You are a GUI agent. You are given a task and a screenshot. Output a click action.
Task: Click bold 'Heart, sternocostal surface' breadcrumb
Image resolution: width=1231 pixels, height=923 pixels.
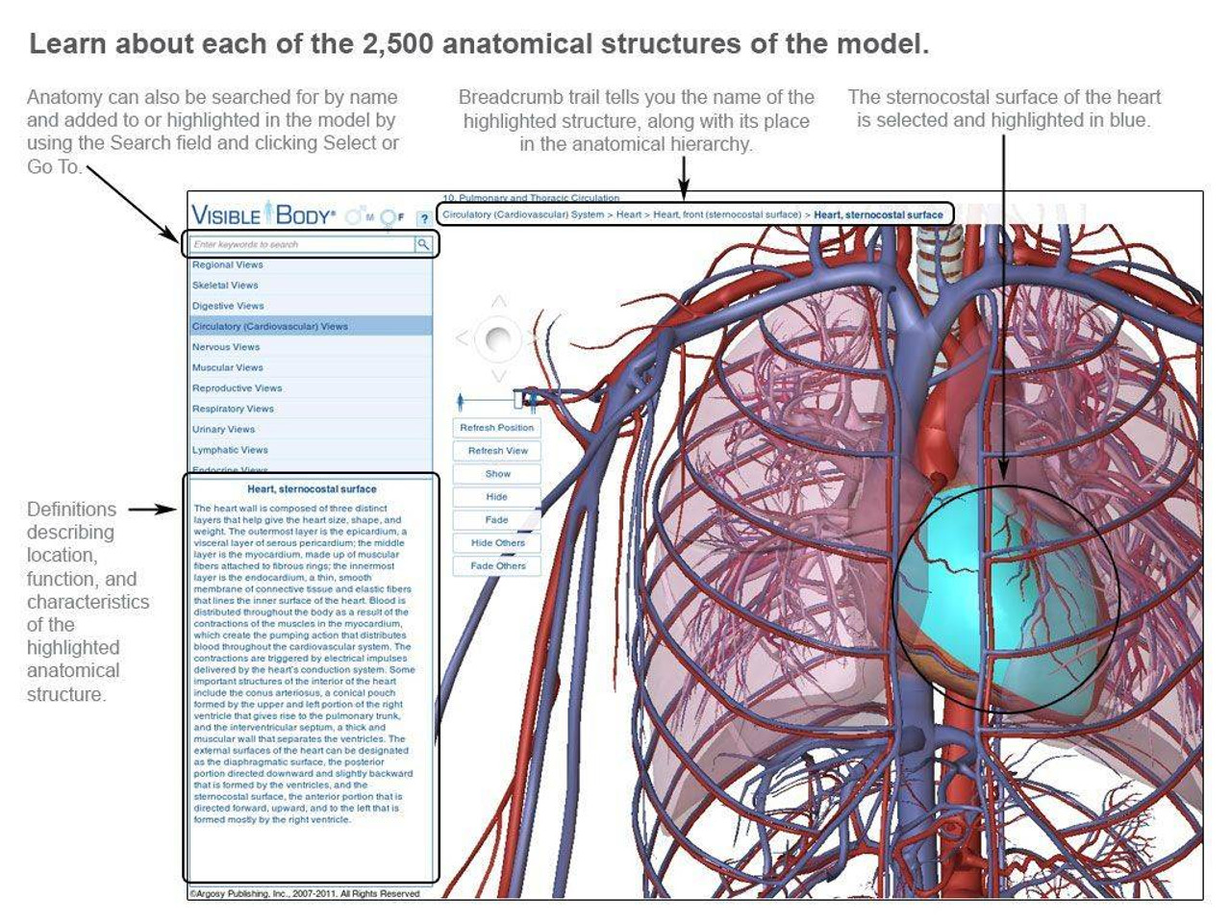(x=878, y=214)
